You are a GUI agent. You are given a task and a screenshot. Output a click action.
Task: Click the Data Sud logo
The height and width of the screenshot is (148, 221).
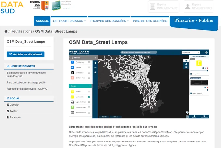(x=12, y=7)
